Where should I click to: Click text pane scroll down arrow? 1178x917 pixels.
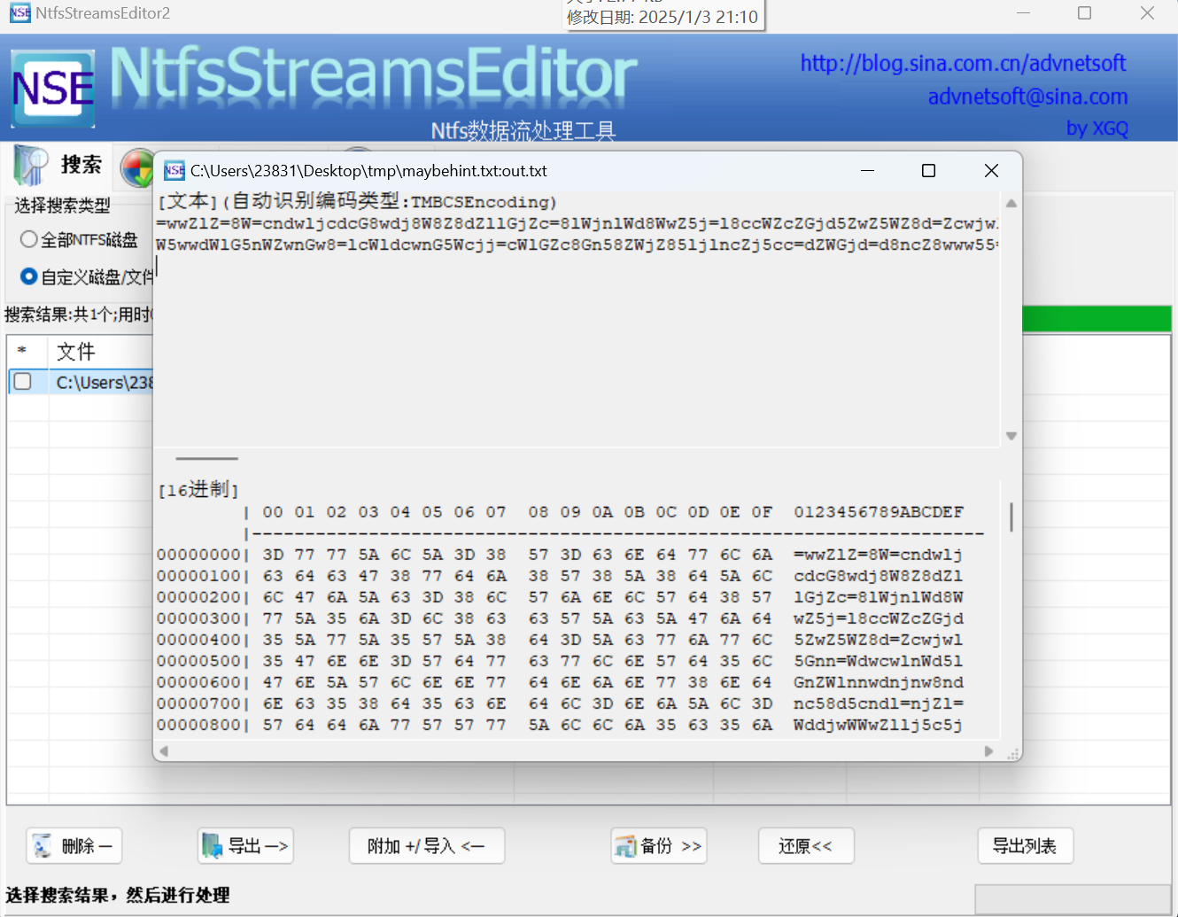pyautogui.click(x=1011, y=436)
